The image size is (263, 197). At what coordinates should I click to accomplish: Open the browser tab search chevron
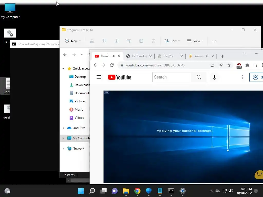coord(245,53)
